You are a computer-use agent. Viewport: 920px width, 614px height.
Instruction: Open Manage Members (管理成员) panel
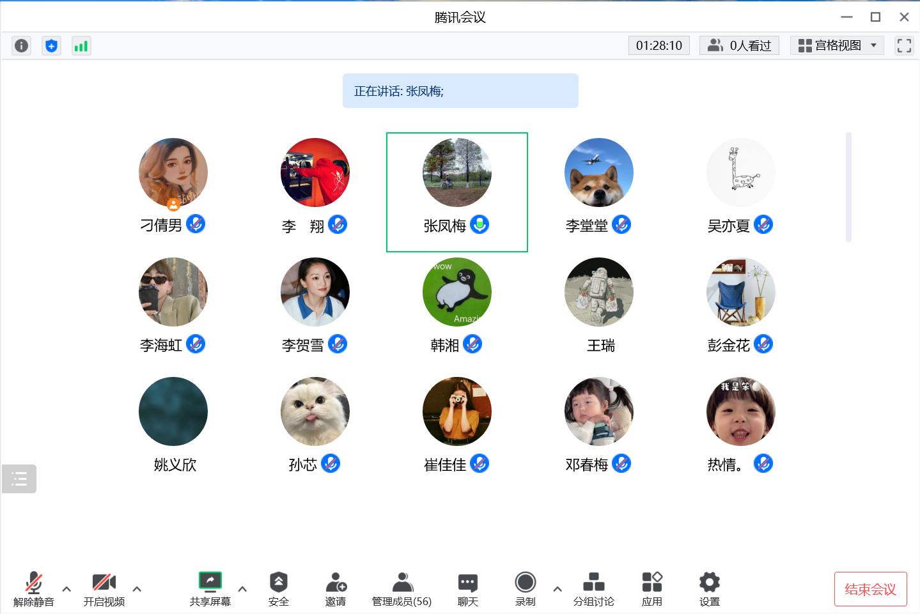[402, 588]
